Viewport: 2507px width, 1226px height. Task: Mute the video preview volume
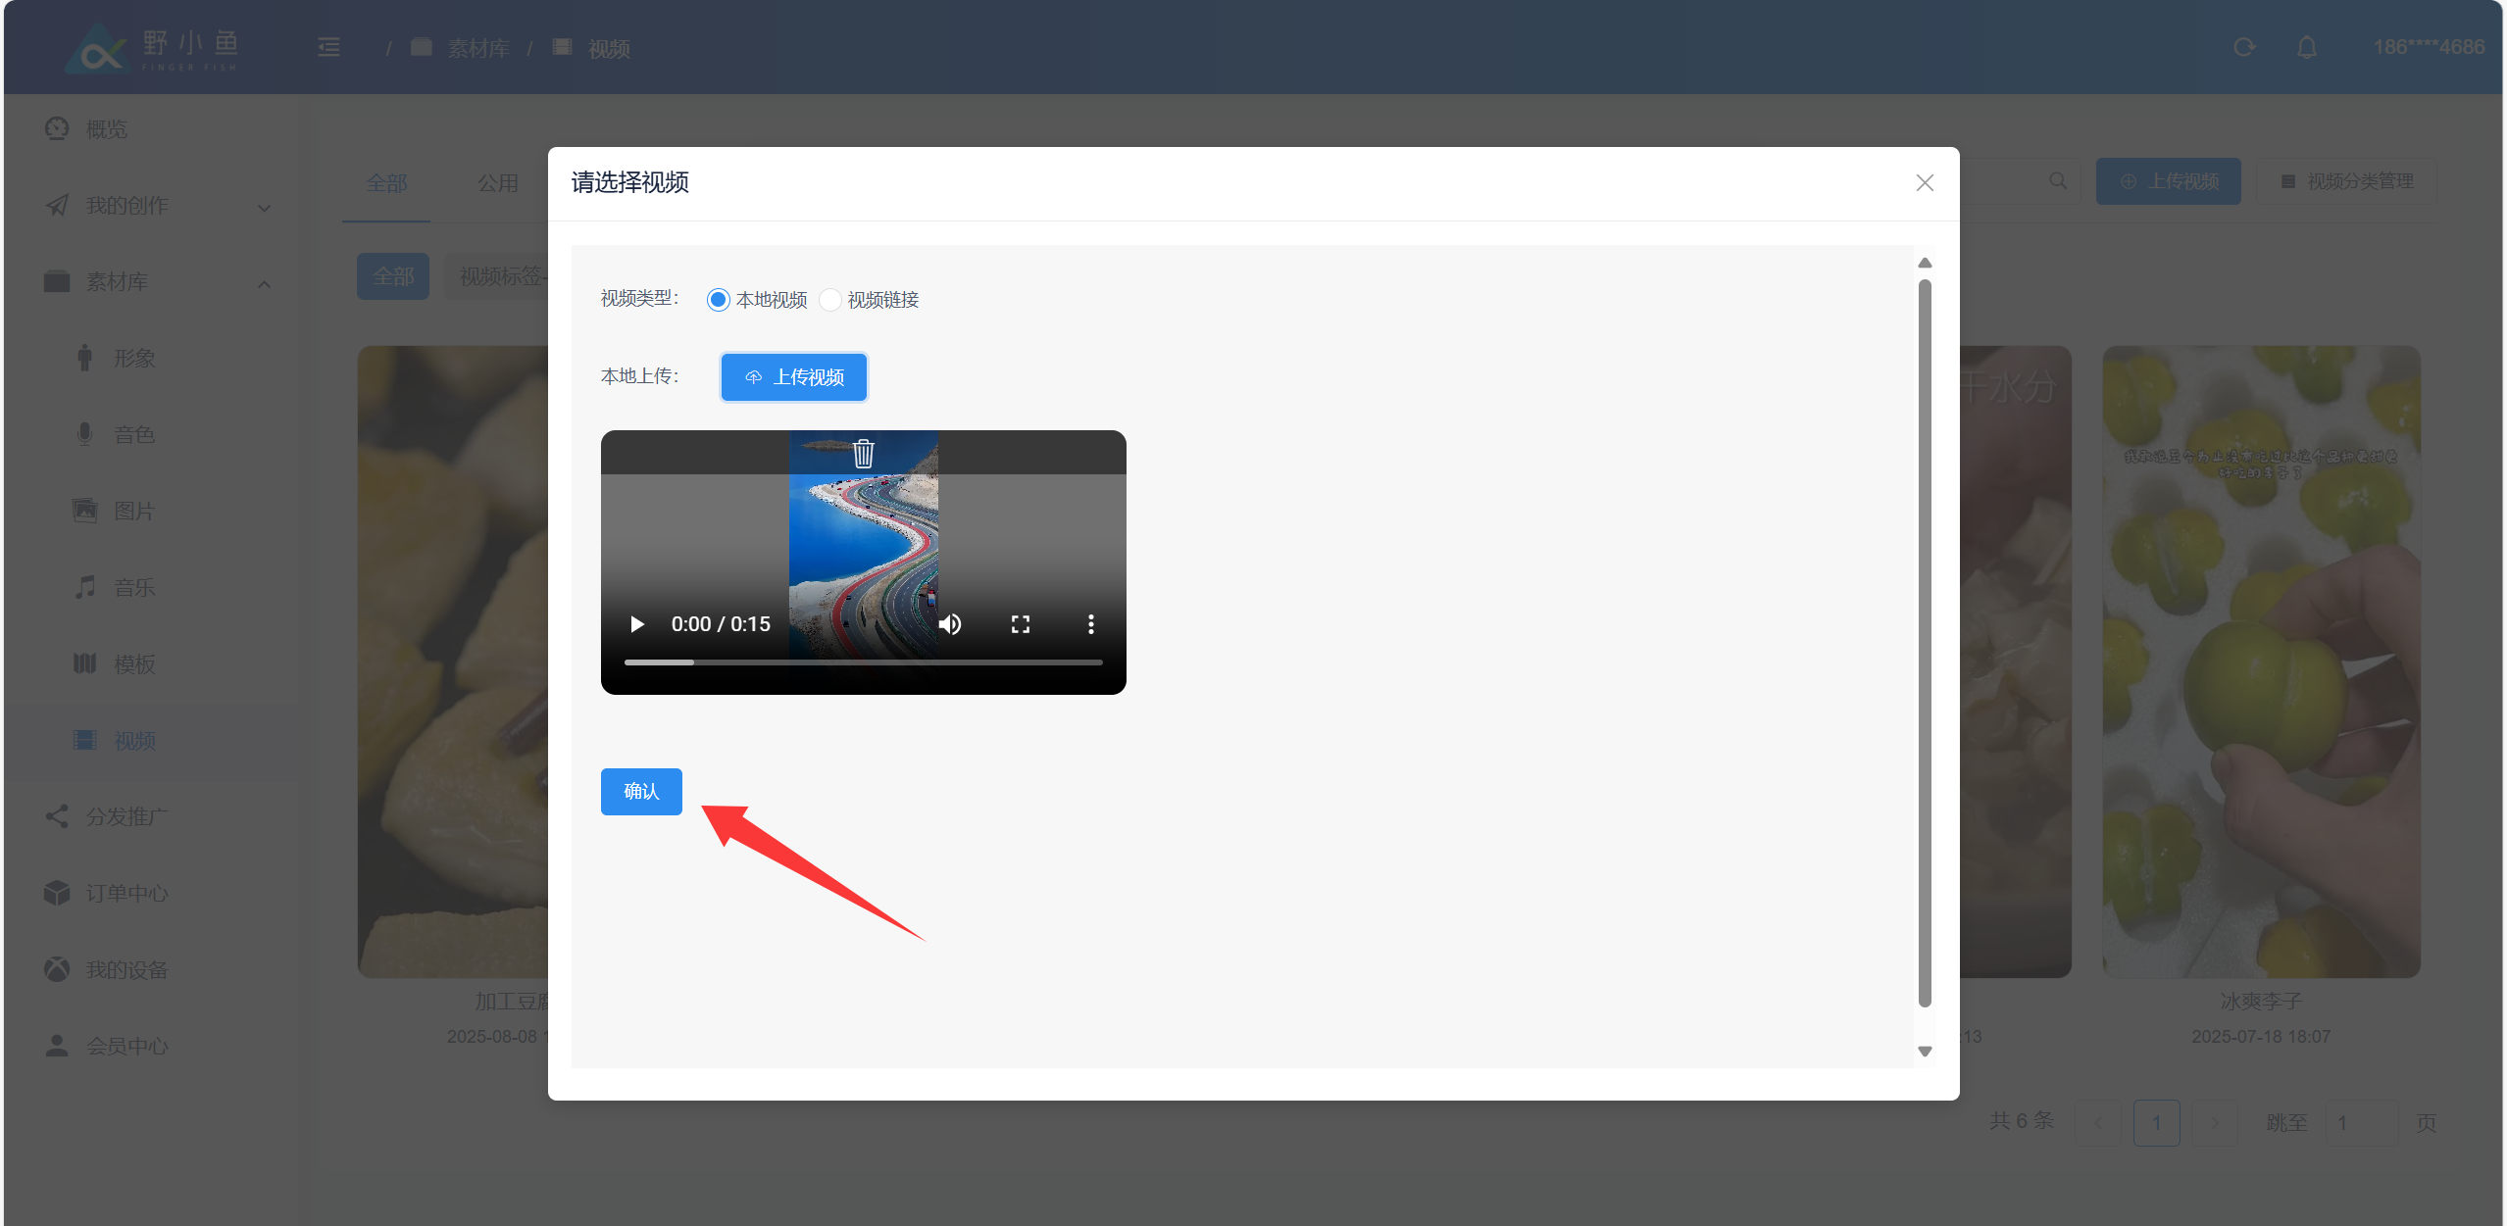pos(949,624)
